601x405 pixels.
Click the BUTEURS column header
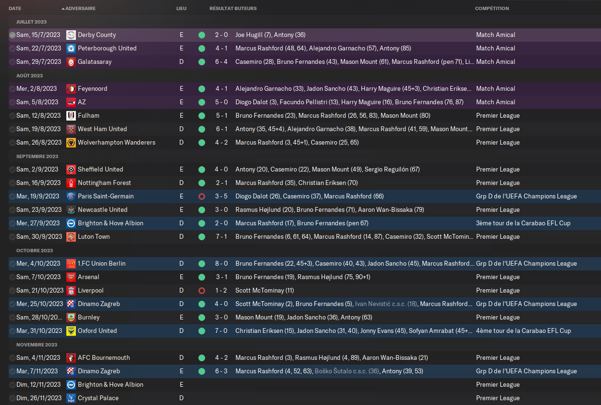point(245,9)
